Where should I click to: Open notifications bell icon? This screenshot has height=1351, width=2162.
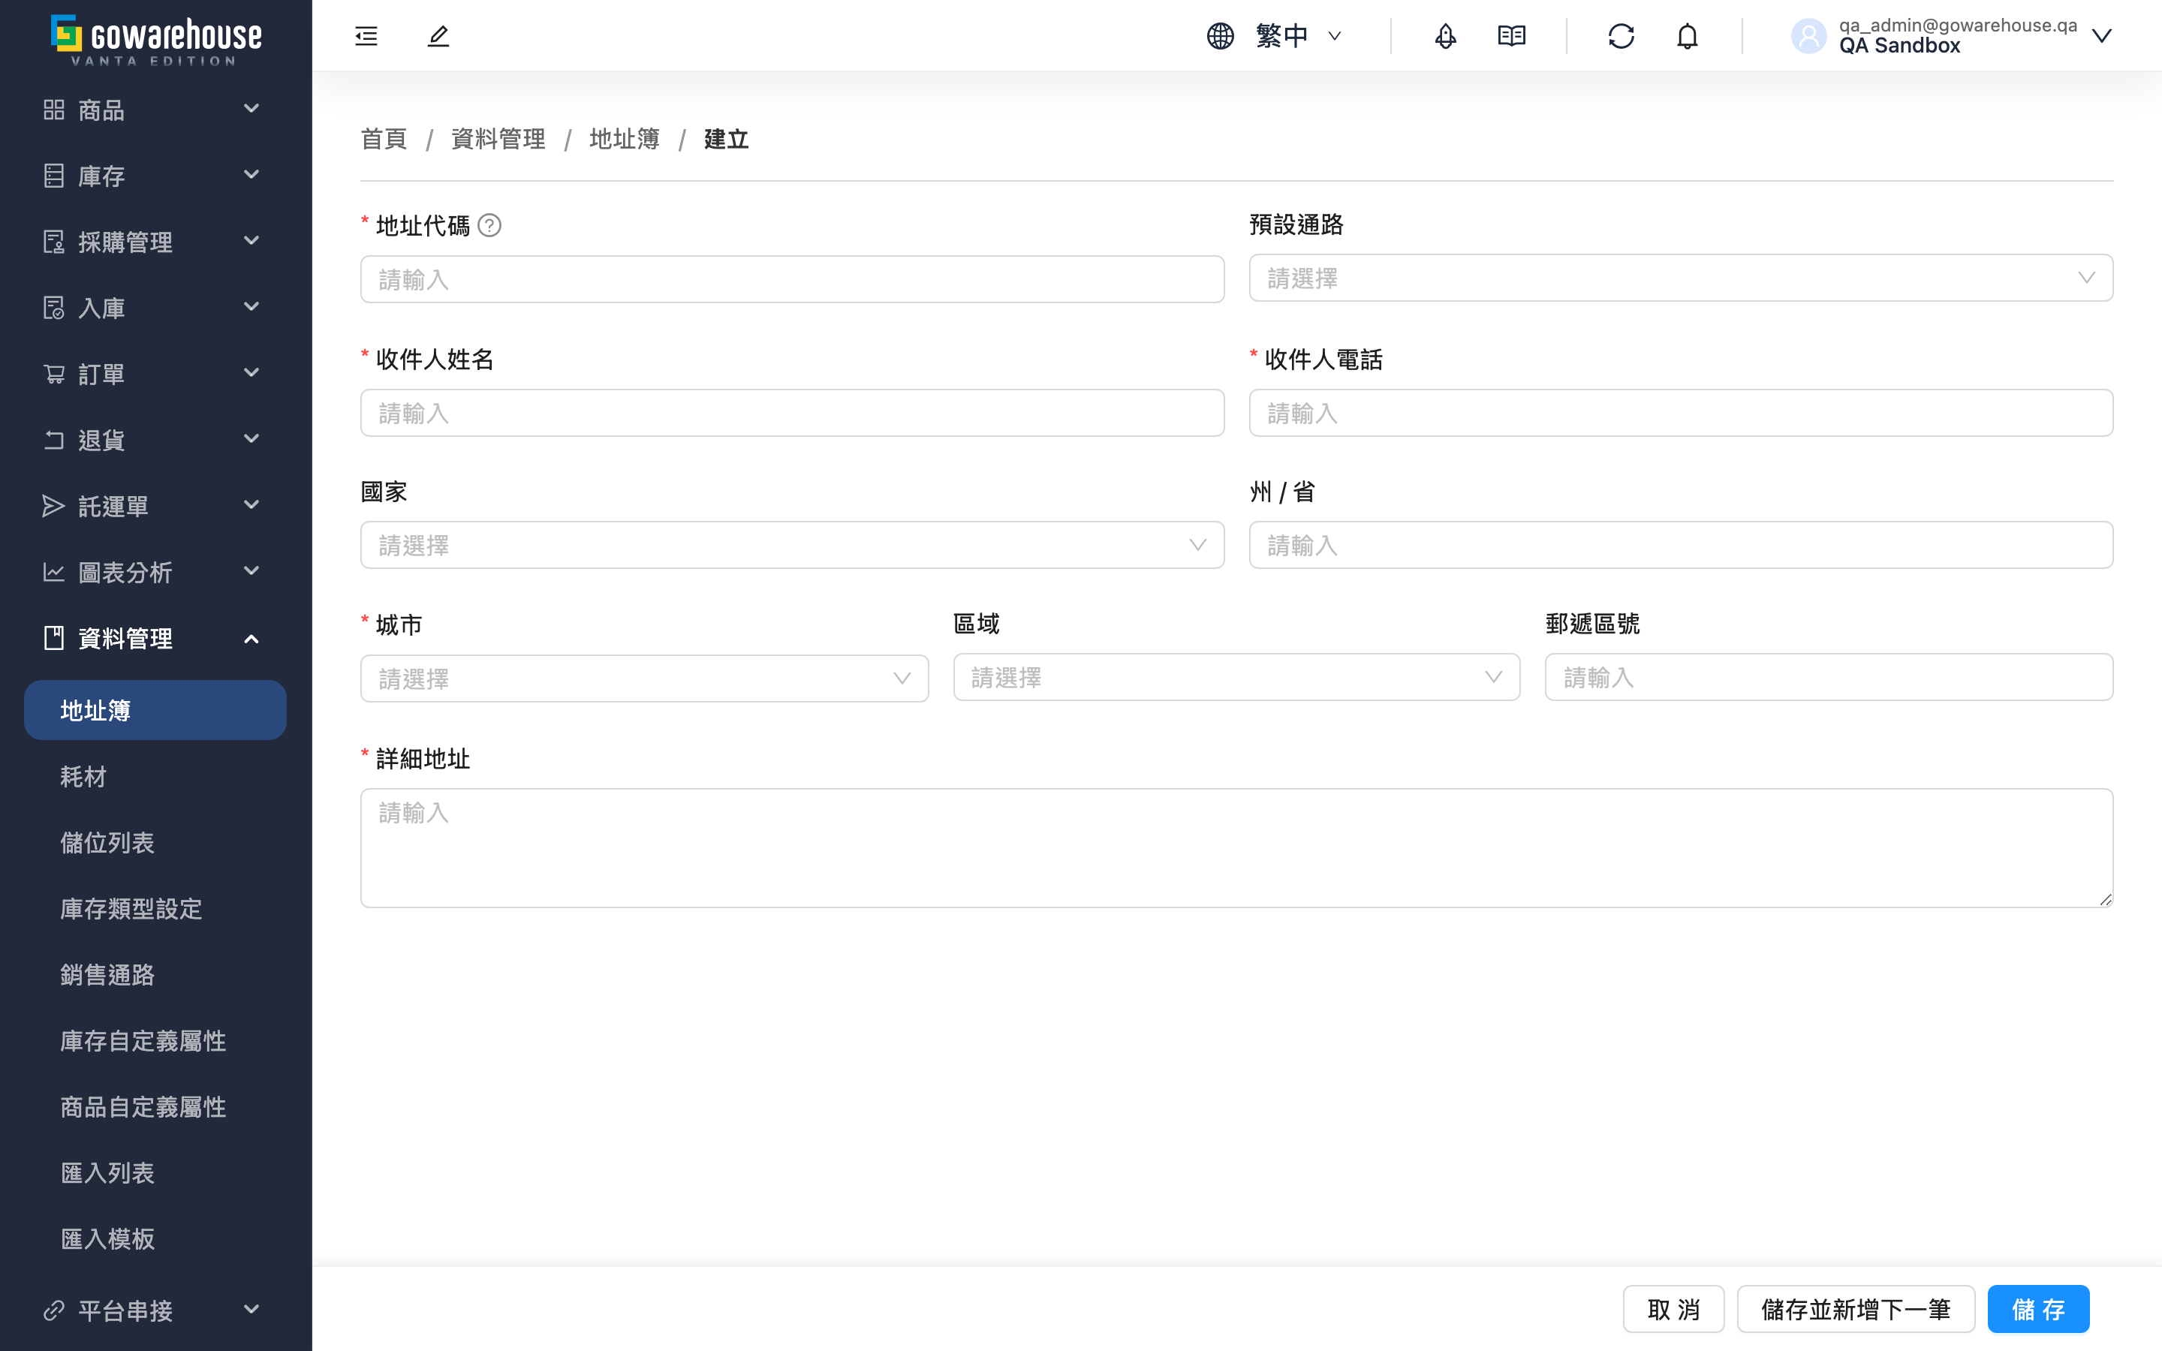coord(1688,36)
